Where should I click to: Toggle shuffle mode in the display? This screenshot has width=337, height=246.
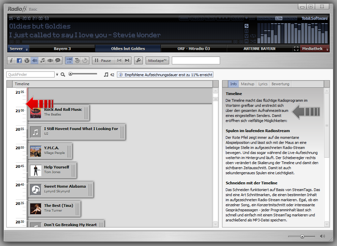pyautogui.click(x=253, y=41)
